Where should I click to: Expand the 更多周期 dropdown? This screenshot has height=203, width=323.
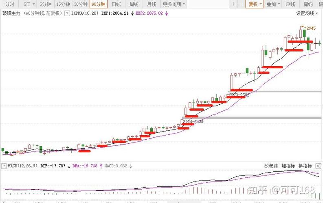(x=174, y=4)
